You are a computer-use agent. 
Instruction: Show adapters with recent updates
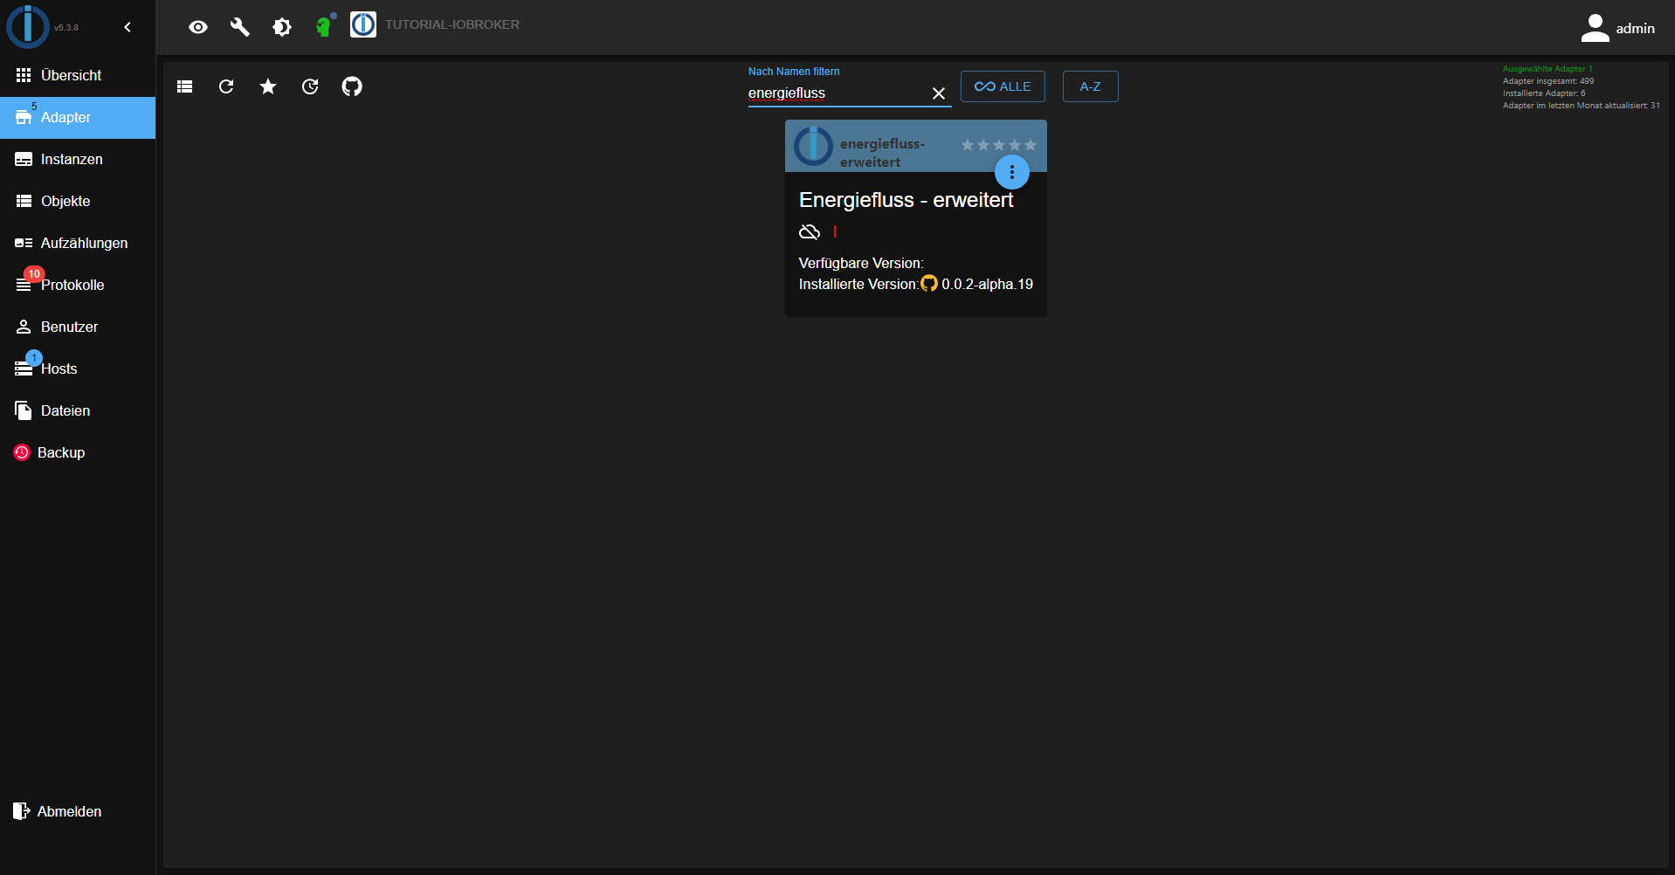tap(310, 86)
